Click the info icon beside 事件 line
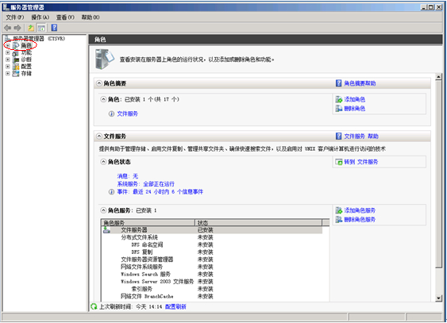 111,192
